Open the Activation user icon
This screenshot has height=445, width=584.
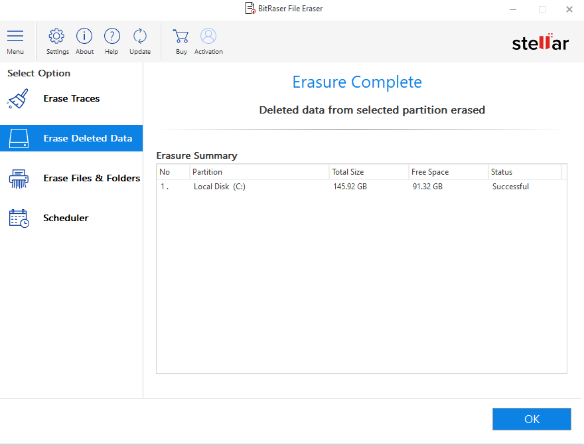tap(208, 36)
